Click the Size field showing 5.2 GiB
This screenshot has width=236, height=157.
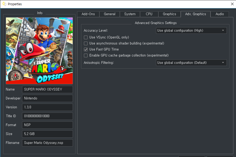[x=47, y=134]
